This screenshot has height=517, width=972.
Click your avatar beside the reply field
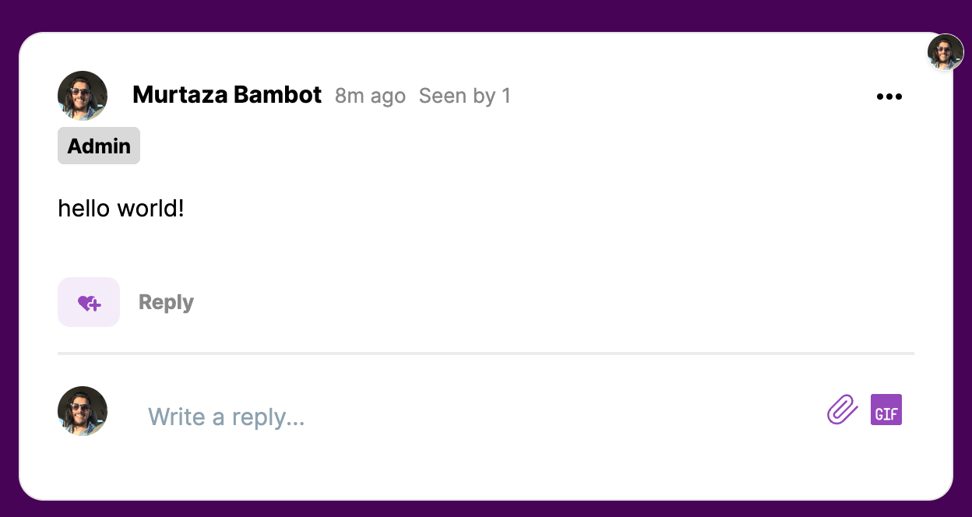point(83,410)
